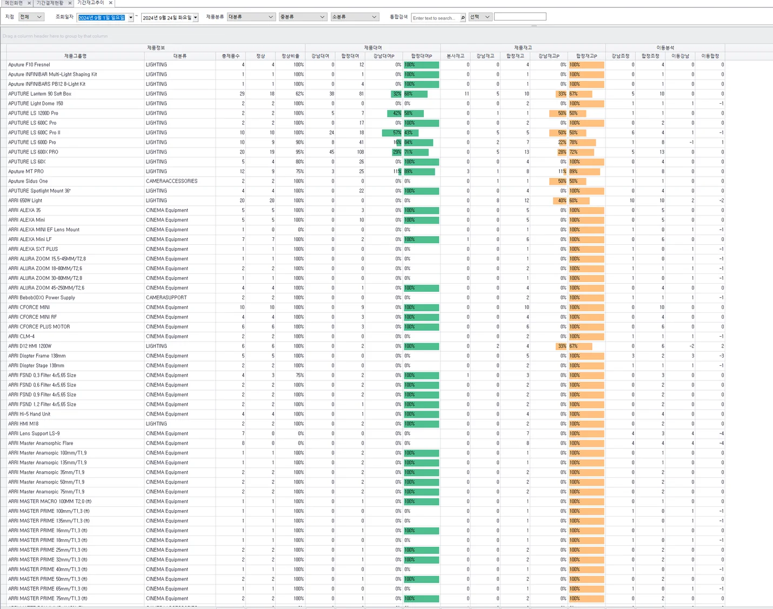Select ARRI MASTER MACRO 100MM T2.0 row
Image resolution: width=773 pixels, height=609 pixels.
(50, 503)
